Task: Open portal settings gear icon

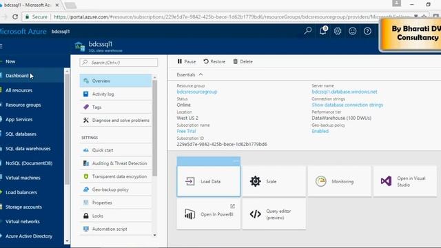Action: pyautogui.click(x=338, y=31)
